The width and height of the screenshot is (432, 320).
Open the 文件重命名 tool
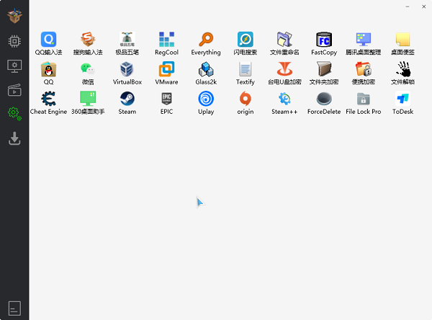pos(284,43)
